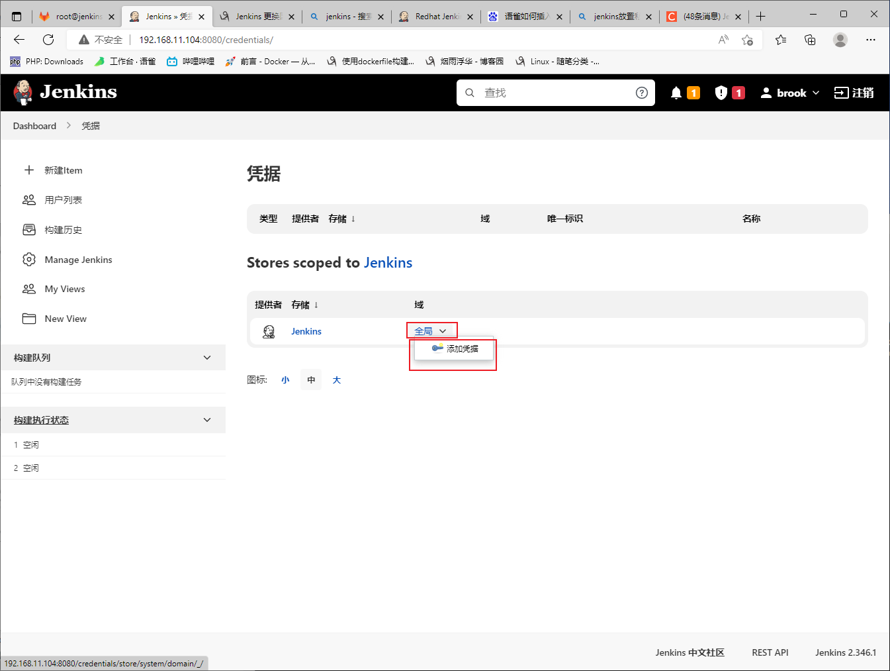Sort the credentials table by the 存储 column
Image resolution: width=890 pixels, height=671 pixels.
click(342, 219)
